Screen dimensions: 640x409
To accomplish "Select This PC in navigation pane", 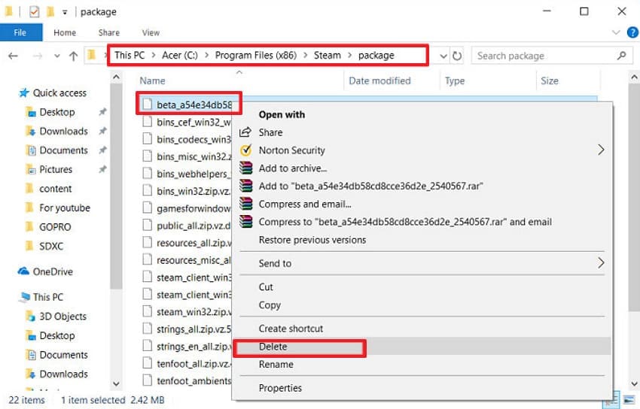I will coord(48,297).
